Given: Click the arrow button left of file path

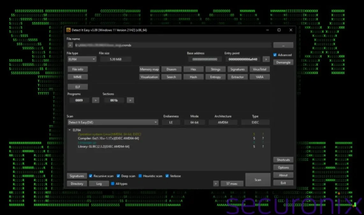Looking at the screenshot, I should [70, 45].
